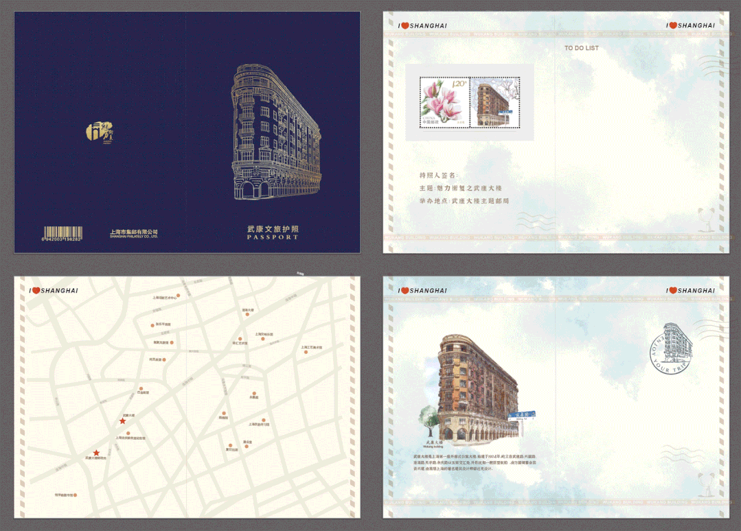
Task: Click the lower-left red star on the map
Action: pos(97,453)
